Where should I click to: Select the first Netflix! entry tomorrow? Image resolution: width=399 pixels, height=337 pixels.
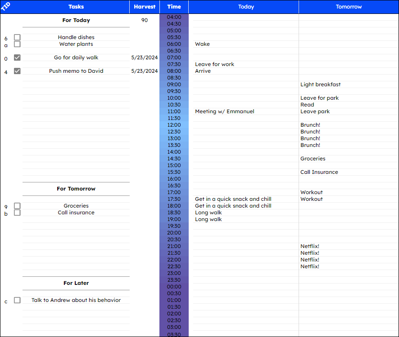point(309,246)
